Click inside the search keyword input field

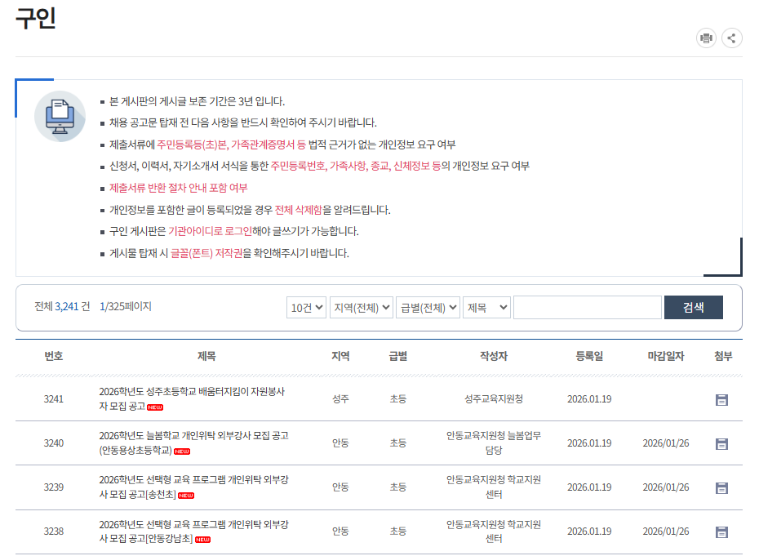[x=586, y=307]
